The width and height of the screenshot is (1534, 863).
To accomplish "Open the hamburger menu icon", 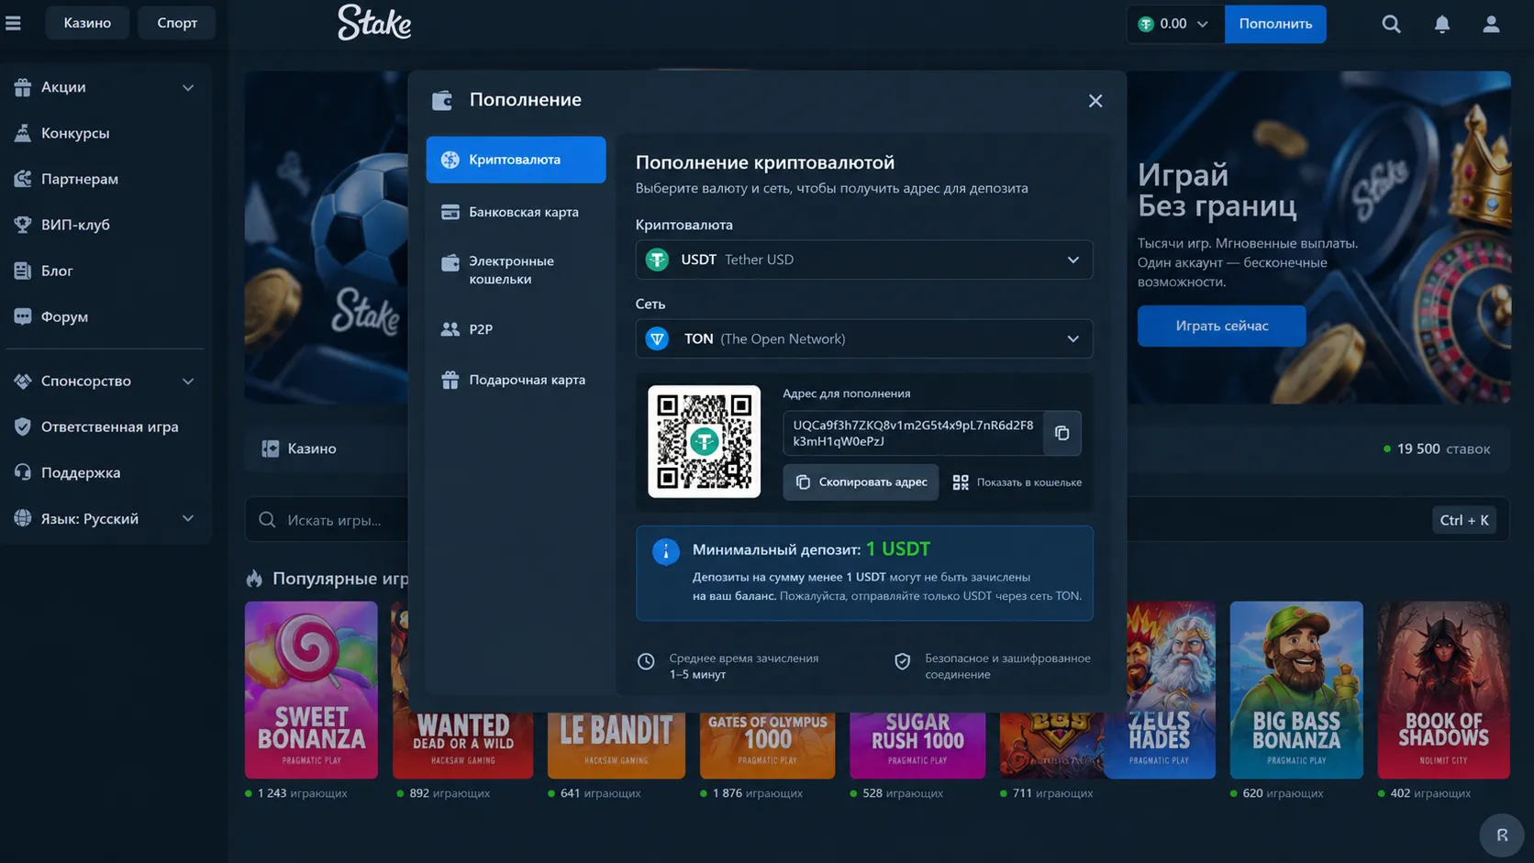I will 13,23.
